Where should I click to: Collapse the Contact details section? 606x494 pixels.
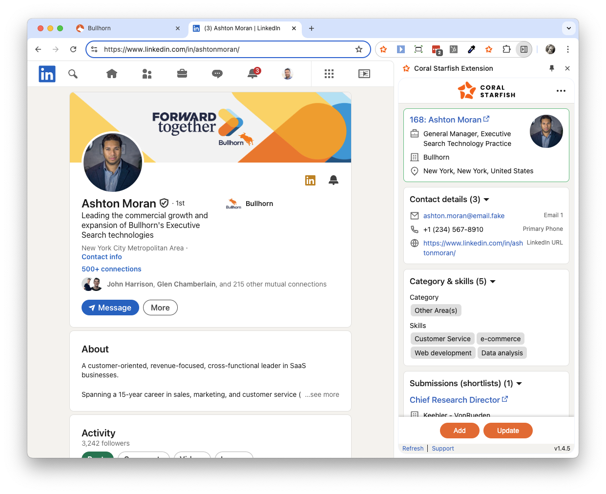[x=486, y=200]
